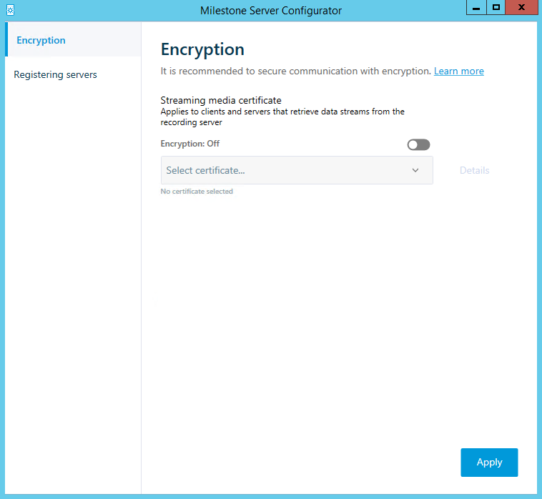The height and width of the screenshot is (499, 542).
Task: Open the Select certificate combo box
Action: tap(286, 171)
